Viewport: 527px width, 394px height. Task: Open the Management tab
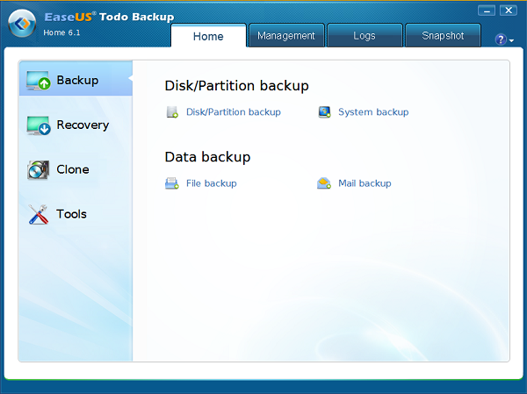286,36
